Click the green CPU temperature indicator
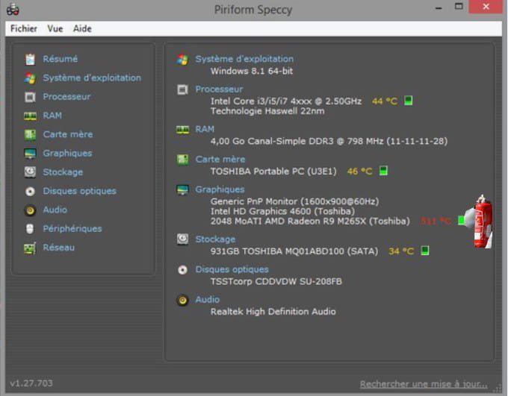The width and height of the screenshot is (508, 396). coord(408,101)
